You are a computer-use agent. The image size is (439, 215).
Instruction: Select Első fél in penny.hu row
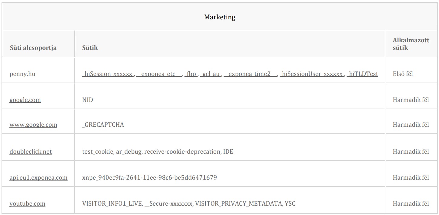403,74
